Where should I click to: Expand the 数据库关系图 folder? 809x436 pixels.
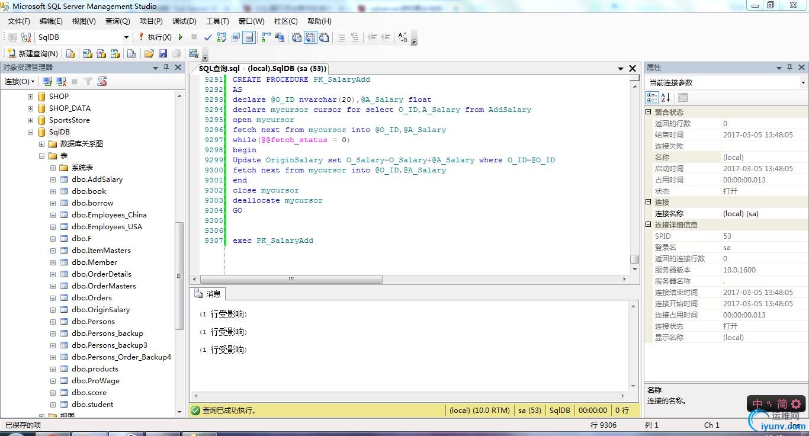coord(41,143)
